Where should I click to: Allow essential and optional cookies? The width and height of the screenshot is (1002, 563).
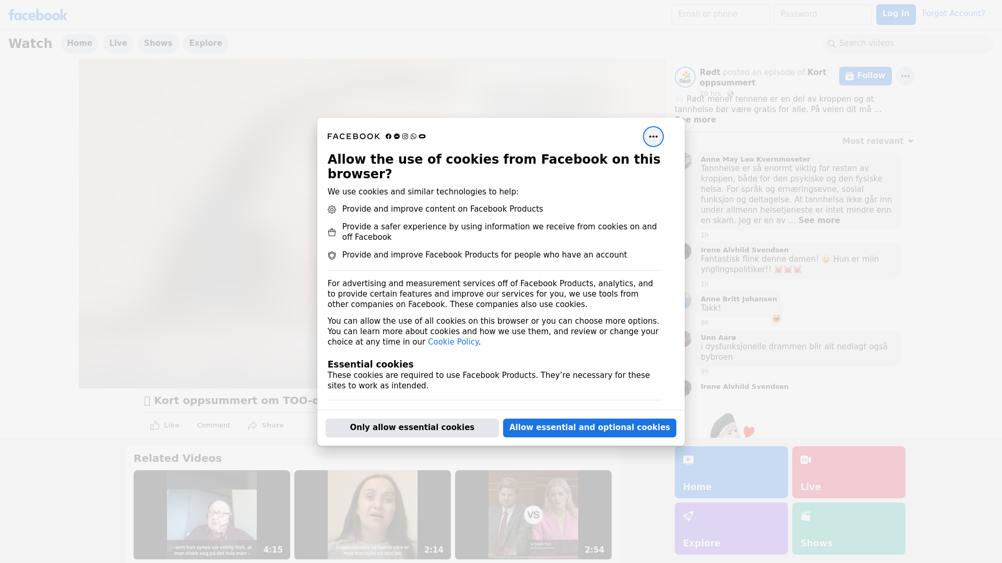[589, 427]
